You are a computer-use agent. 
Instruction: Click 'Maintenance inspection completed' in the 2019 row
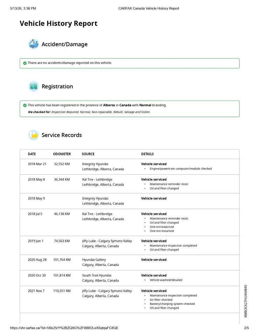point(173,246)
